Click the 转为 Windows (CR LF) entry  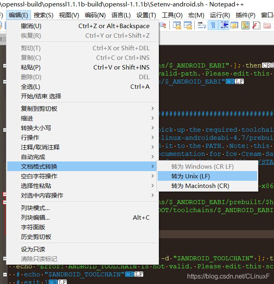click(x=207, y=166)
